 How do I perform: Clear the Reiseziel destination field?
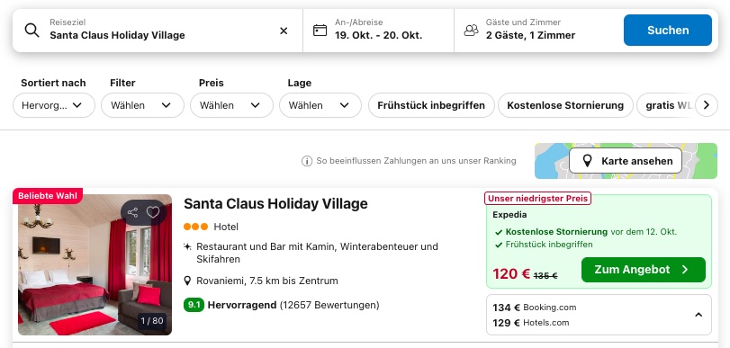(284, 31)
